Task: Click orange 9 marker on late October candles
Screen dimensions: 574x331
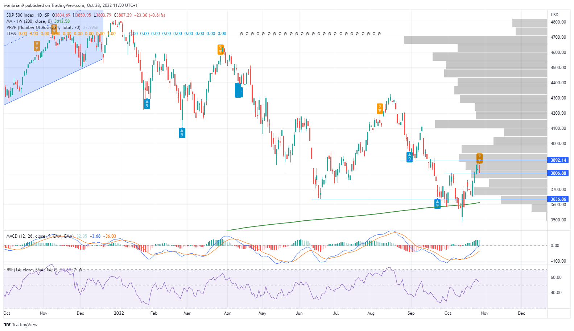Action: pos(479,158)
